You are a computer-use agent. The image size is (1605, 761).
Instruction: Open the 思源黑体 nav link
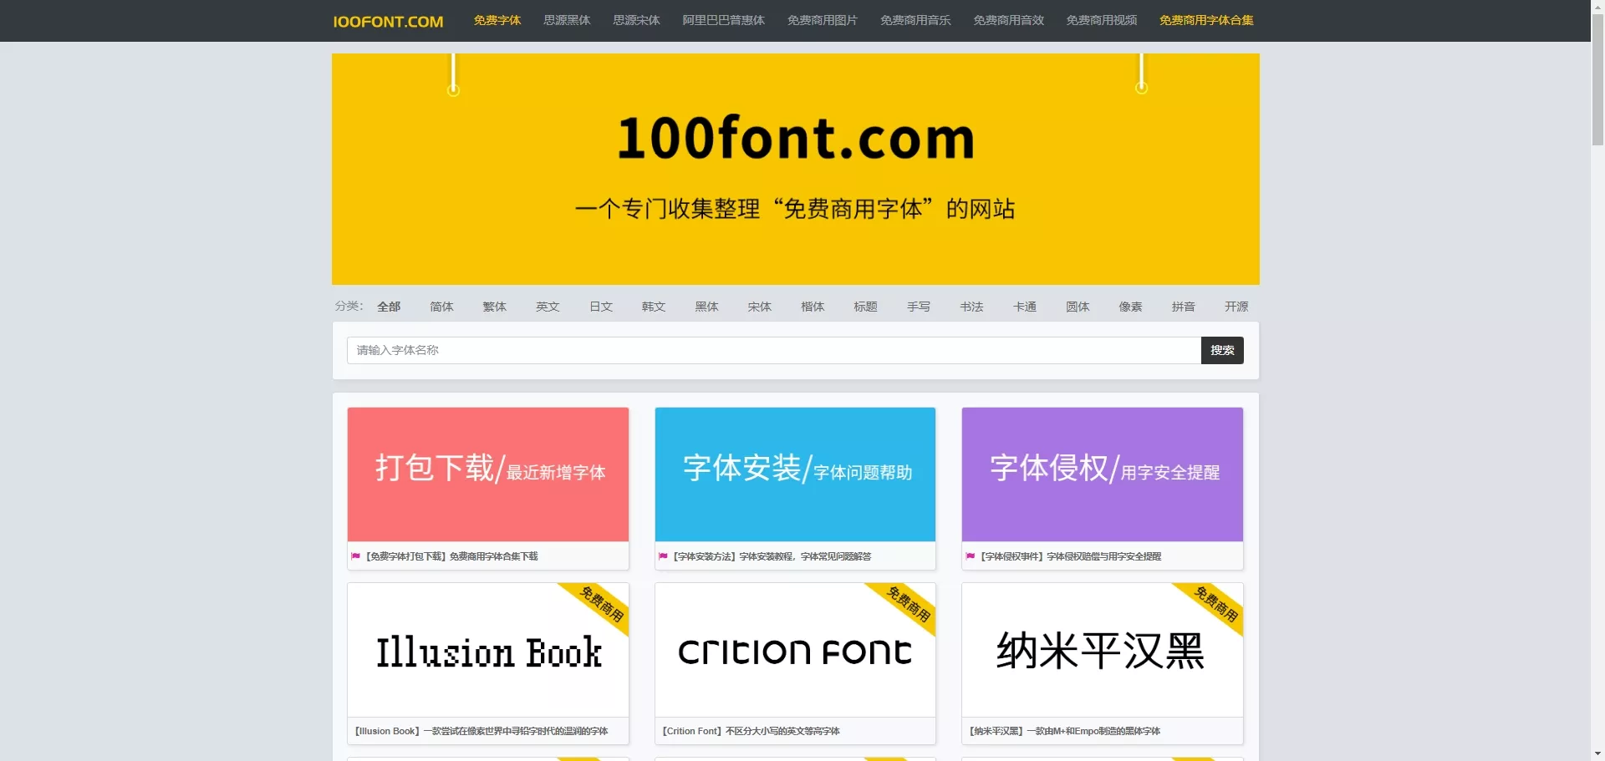(x=567, y=20)
